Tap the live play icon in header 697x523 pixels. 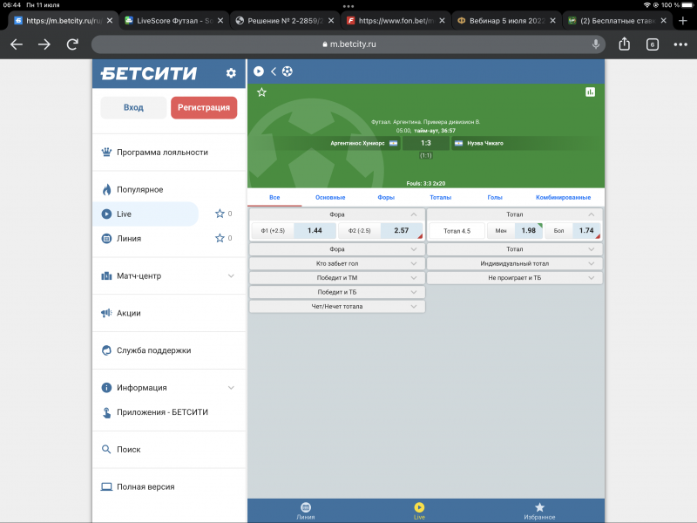(259, 71)
